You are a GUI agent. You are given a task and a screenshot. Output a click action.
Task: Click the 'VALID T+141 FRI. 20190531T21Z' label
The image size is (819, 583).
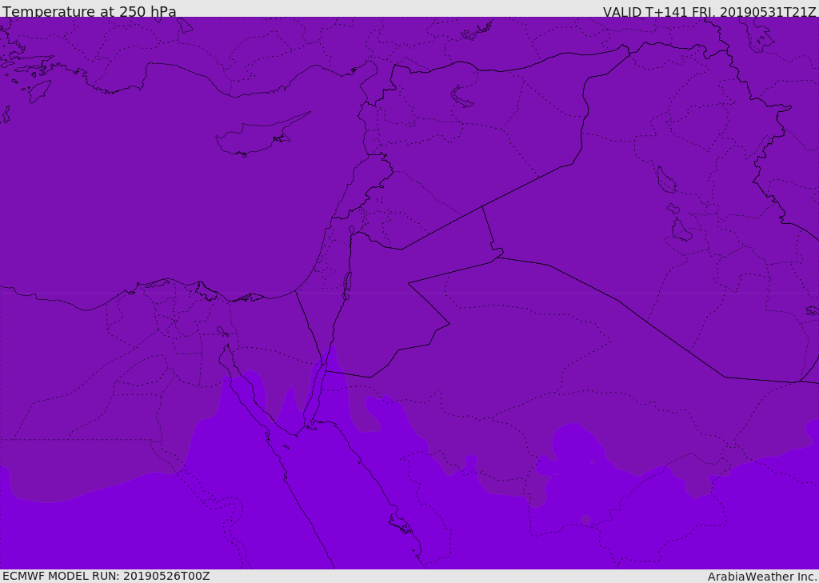(x=709, y=12)
